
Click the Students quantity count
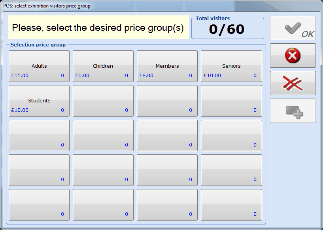62,110
